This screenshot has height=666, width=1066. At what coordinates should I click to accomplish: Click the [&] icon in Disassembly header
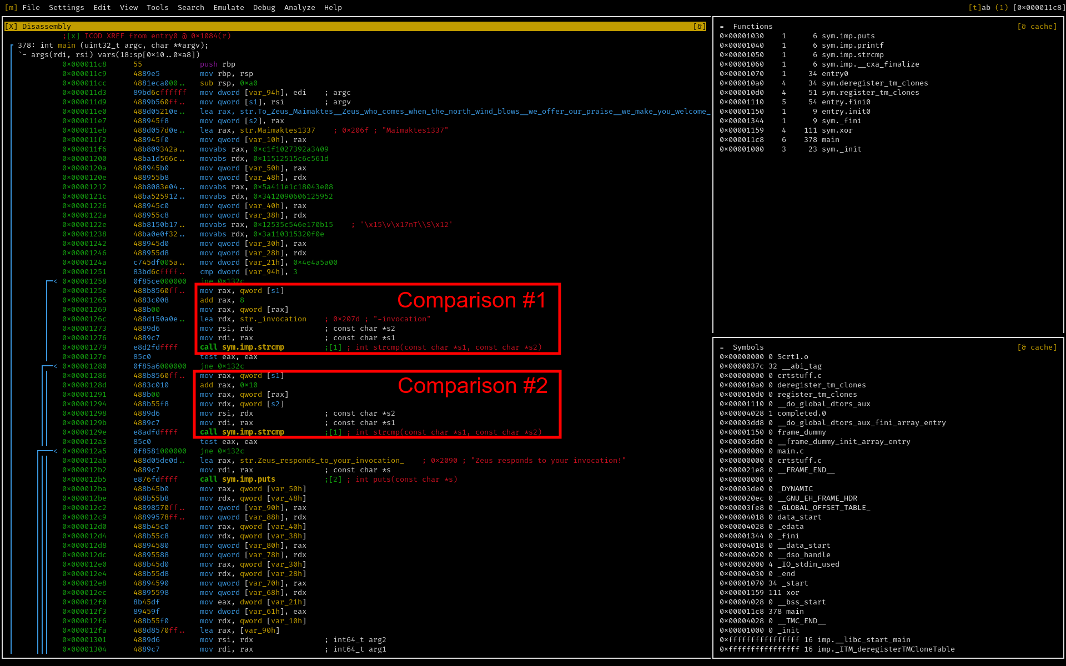(699, 27)
